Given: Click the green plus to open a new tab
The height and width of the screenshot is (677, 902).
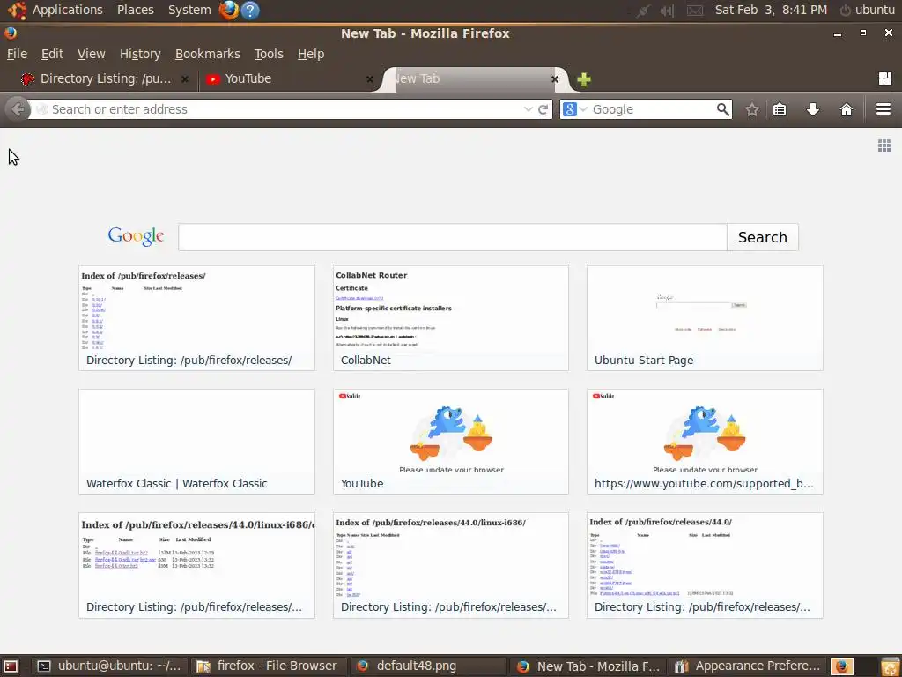Looking at the screenshot, I should pos(584,79).
